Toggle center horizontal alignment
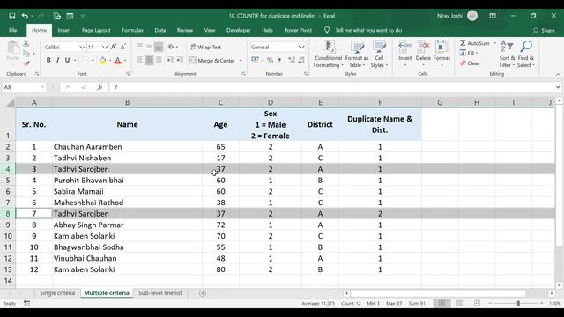This screenshot has width=564, height=317. tap(149, 61)
